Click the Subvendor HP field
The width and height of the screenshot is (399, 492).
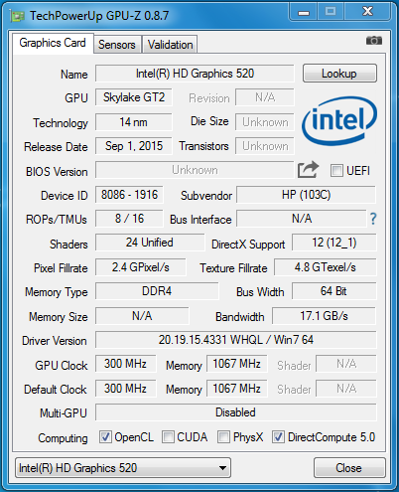(307, 195)
